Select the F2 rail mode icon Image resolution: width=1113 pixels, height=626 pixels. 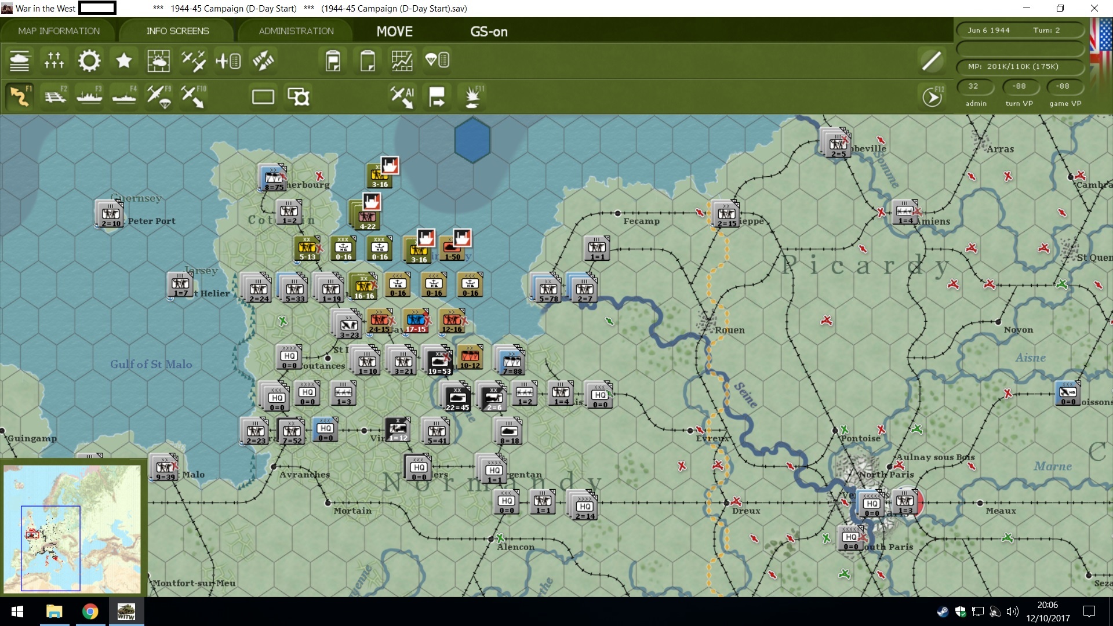point(55,96)
